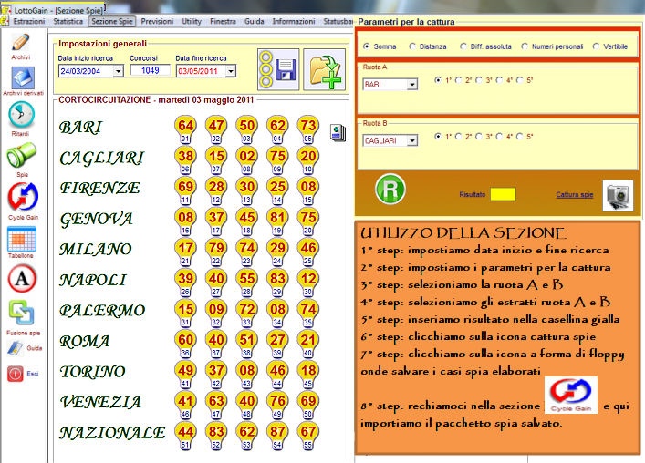Choose Ruota B 3° extract radio
This screenshot has width=645, height=463.
coord(479,136)
